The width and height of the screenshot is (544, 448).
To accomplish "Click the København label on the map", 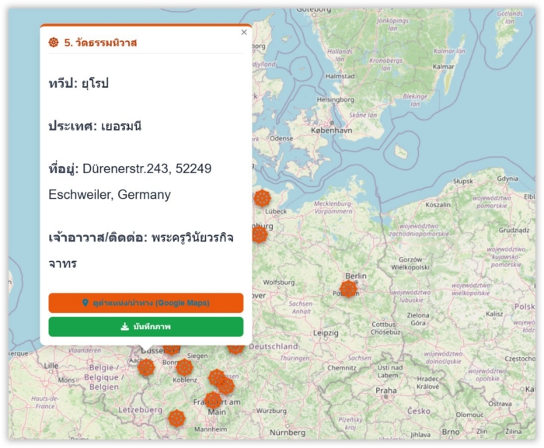I will pyautogui.click(x=331, y=130).
